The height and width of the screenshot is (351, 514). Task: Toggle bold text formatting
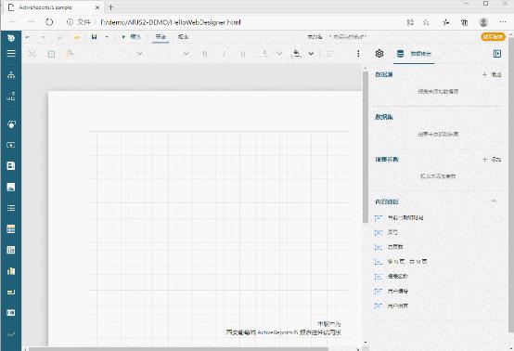tap(205, 54)
